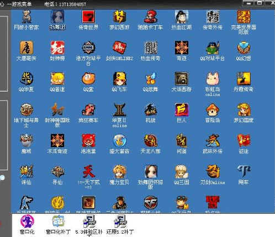Select 完美世界国际版 icon
275x237 pixels.
244,17
